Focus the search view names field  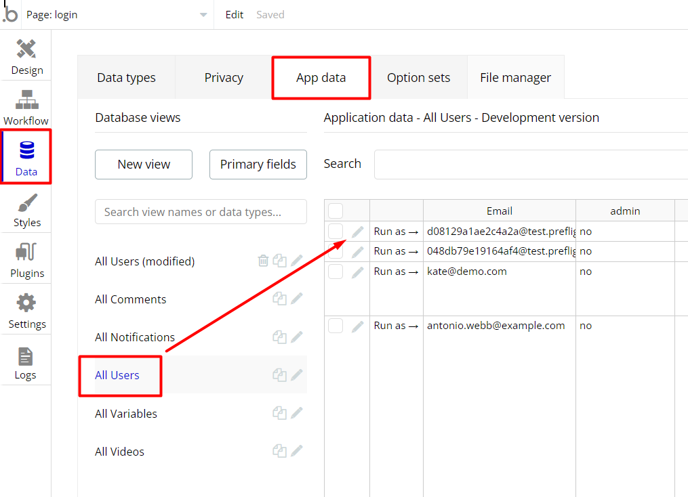201,212
